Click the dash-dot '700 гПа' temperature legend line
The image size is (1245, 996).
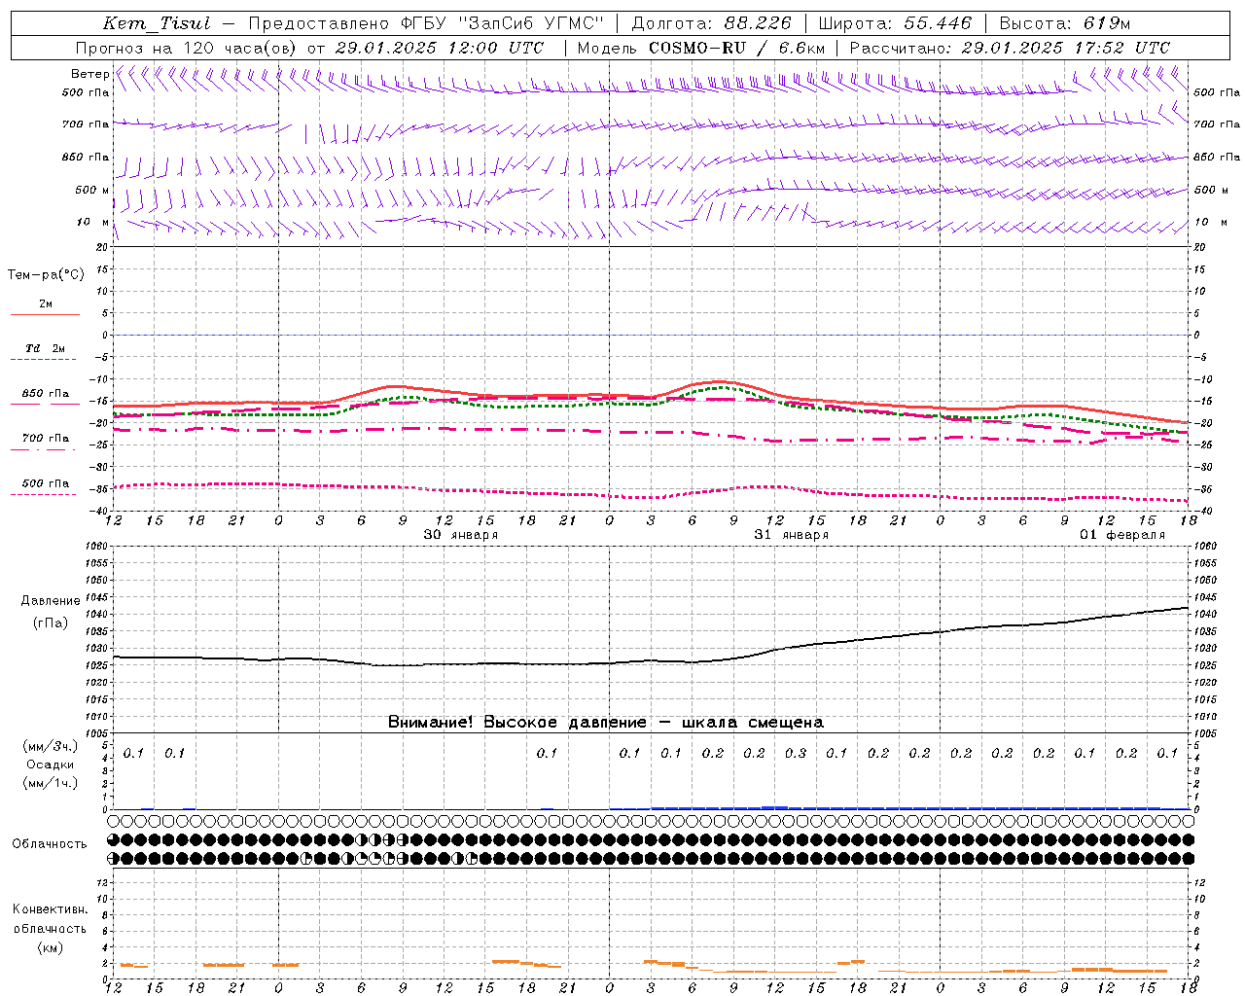pos(44,449)
